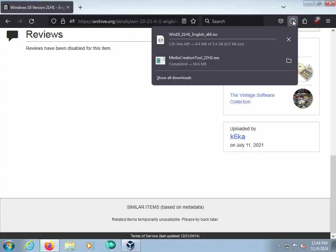
Task: Switch to Firefox in taskbar
Action: pos(50,245)
